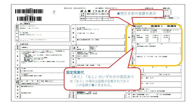Image resolution: width=191 pixels, height=107 pixels.
Task: Click the 税引き前の金額を表示 callout box
Action: pyautogui.click(x=137, y=13)
